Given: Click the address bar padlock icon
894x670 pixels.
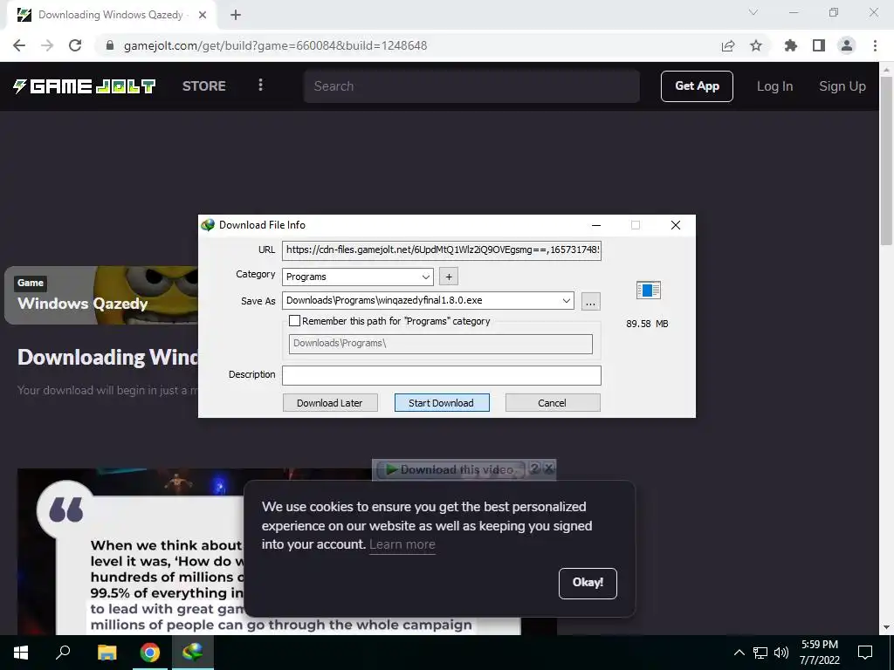Looking at the screenshot, I should [110, 45].
